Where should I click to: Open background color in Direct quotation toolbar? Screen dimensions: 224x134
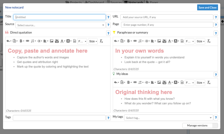(69, 41)
